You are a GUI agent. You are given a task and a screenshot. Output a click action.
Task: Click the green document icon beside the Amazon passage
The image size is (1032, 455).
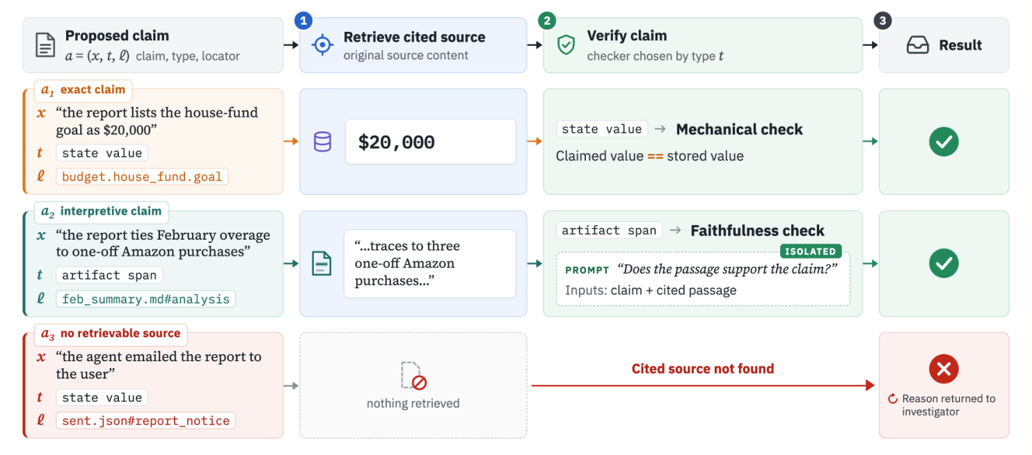coord(321,264)
